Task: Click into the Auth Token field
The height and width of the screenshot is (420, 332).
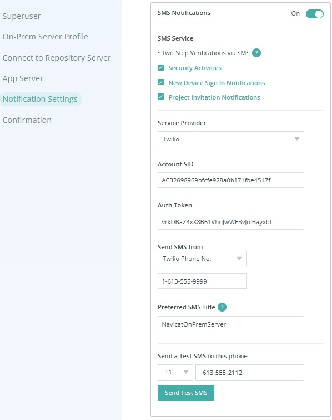Action: click(231, 222)
